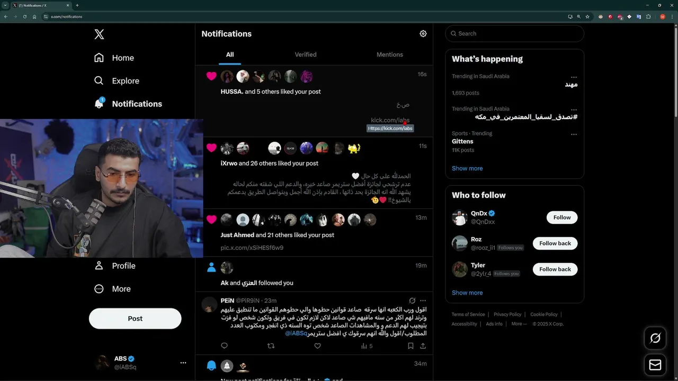Open options for مهند trend

[574, 77]
